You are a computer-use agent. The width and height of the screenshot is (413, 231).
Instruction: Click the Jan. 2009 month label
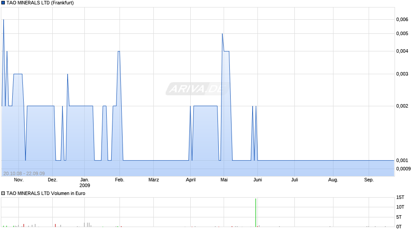coord(84,183)
